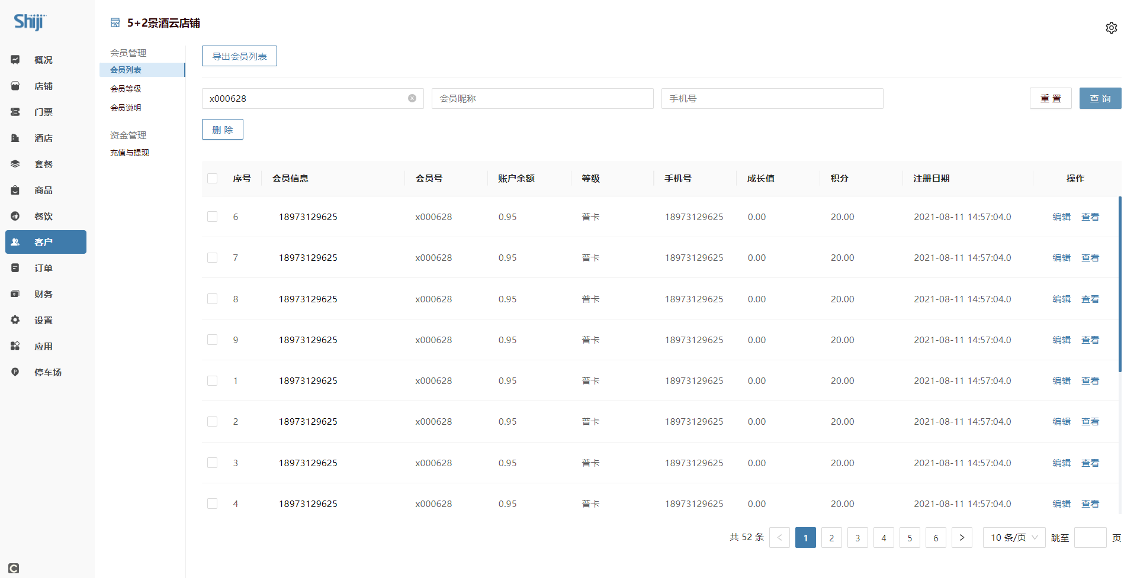Click the 积分 column header
The height and width of the screenshot is (578, 1137).
839,178
